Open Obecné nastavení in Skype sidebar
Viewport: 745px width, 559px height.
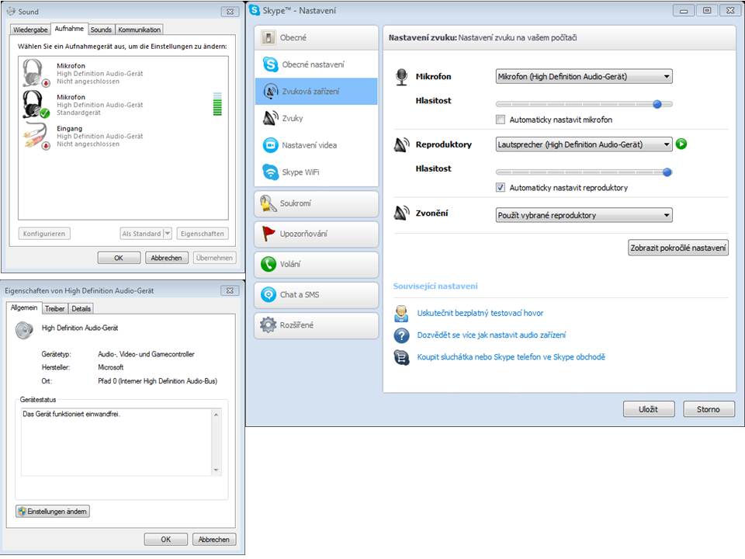point(317,64)
